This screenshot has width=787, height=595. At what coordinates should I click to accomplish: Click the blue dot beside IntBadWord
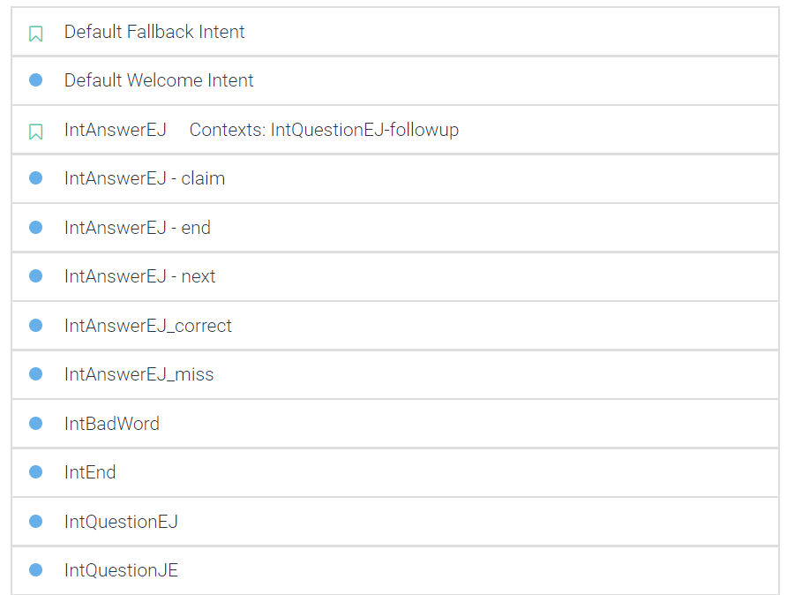click(x=36, y=424)
